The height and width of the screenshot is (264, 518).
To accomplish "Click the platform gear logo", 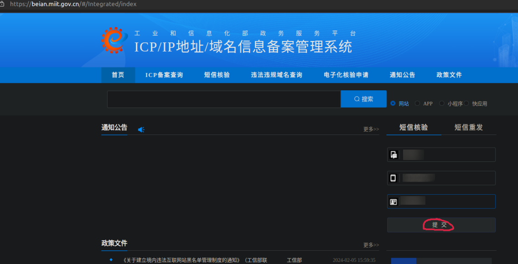I will (x=114, y=40).
